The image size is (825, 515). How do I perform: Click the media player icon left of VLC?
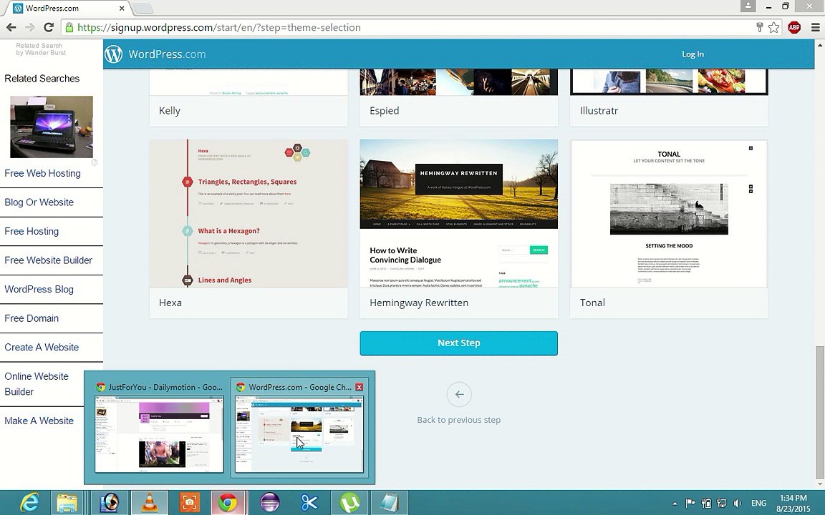click(110, 502)
